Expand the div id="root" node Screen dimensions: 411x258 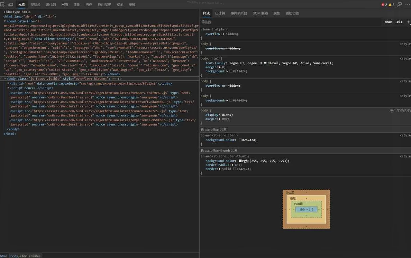click(x=8, y=83)
